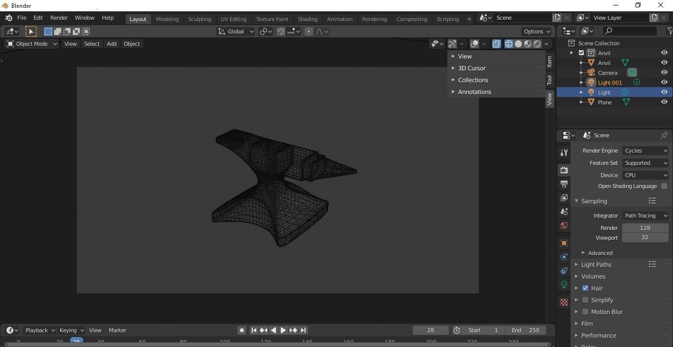This screenshot has width=673, height=347.
Task: Open the Texture properties tab icon
Action: 564,302
